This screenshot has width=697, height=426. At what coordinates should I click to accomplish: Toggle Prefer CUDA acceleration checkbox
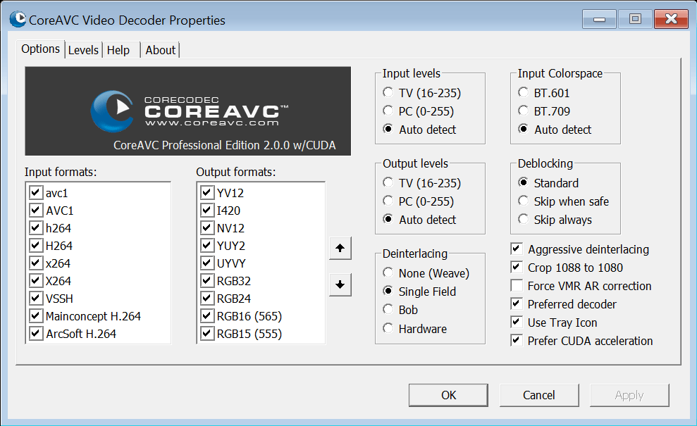point(517,341)
